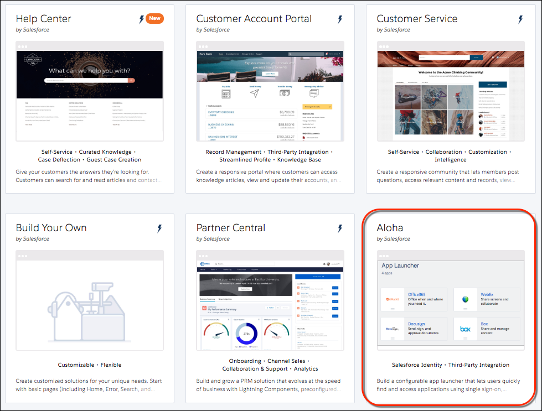542x411 pixels.
Task: Click 'Self-Service · Collaboration · Customization' text
Action: pos(450,152)
